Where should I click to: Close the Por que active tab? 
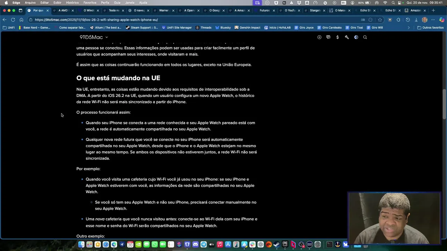[47, 10]
